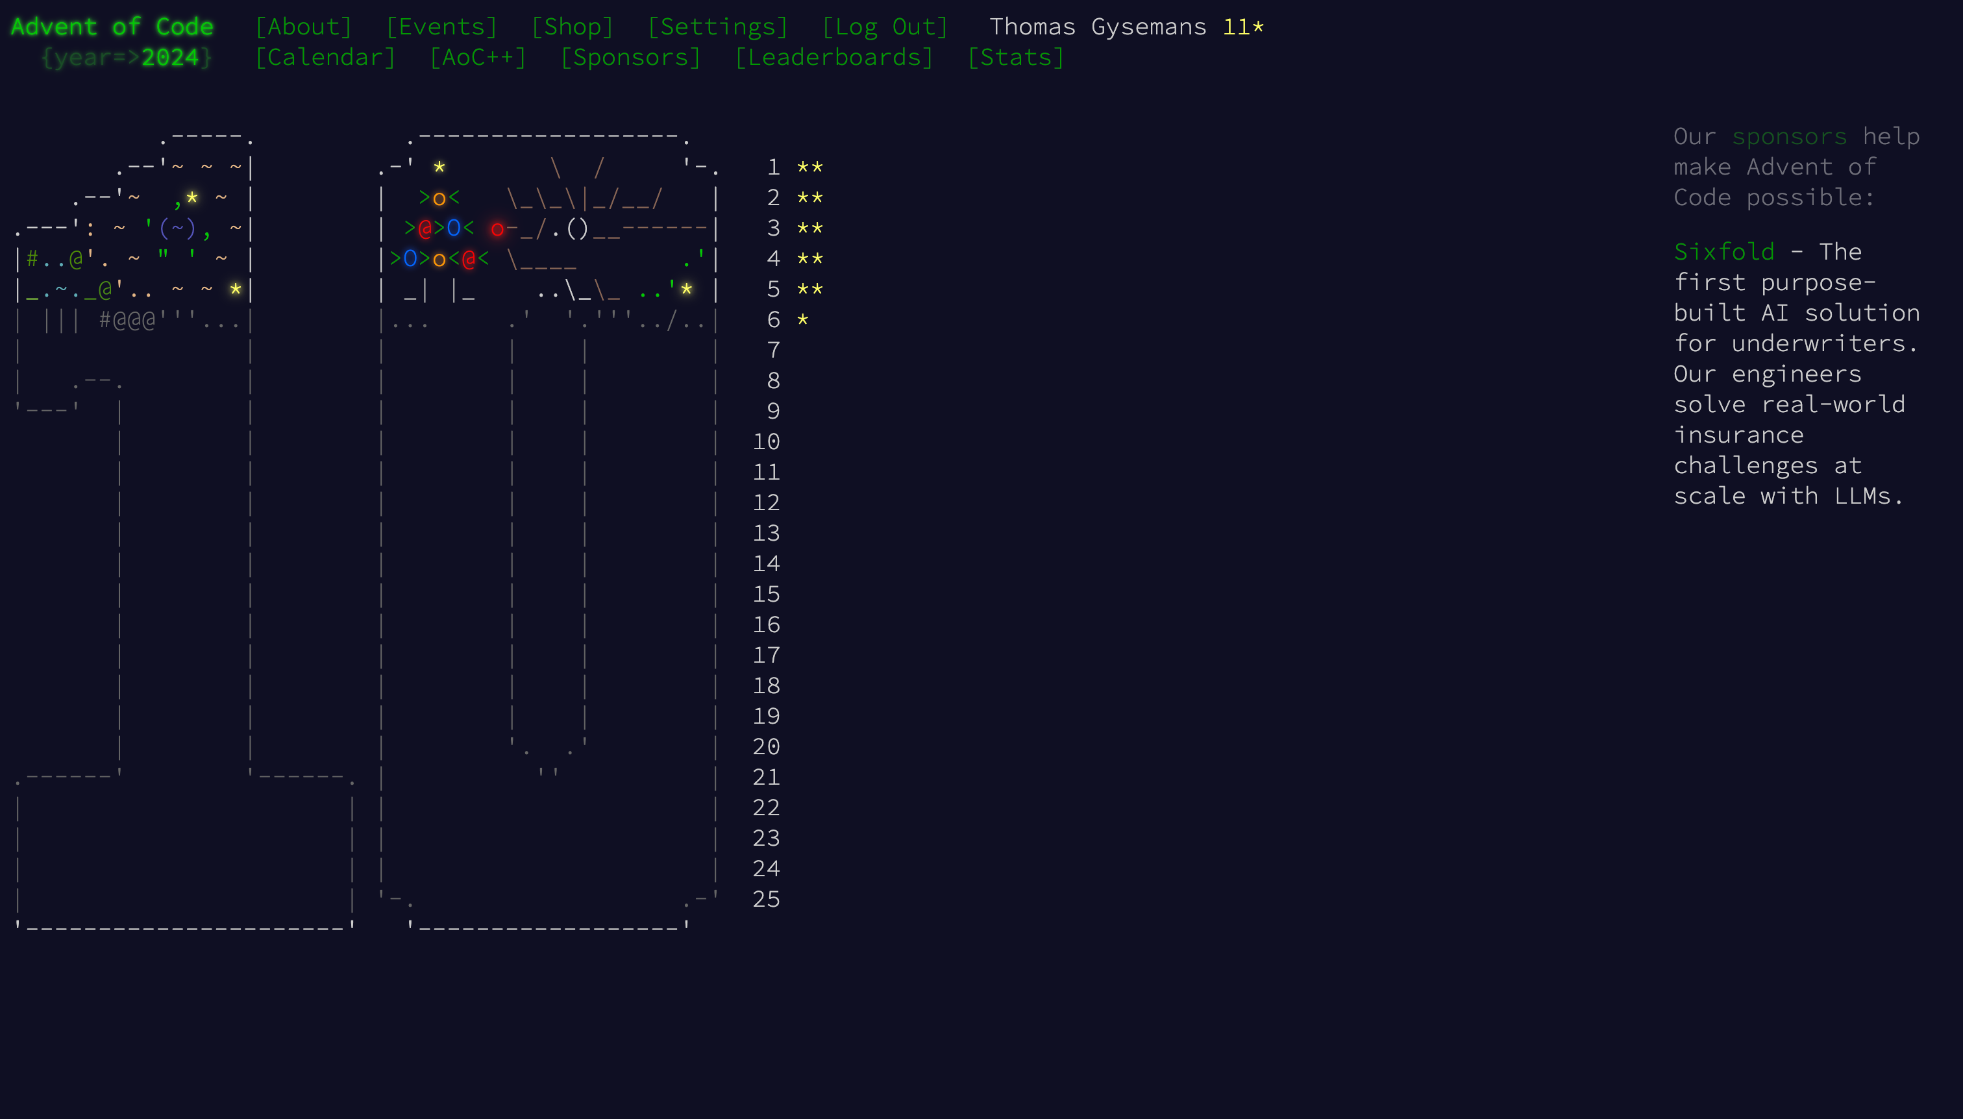The width and height of the screenshot is (1963, 1119).
Task: Open the Events page
Action: click(x=442, y=27)
